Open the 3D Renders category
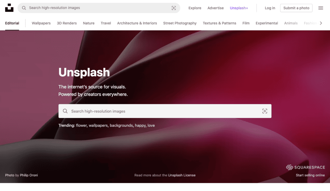This screenshot has height=191, width=330. (x=67, y=23)
